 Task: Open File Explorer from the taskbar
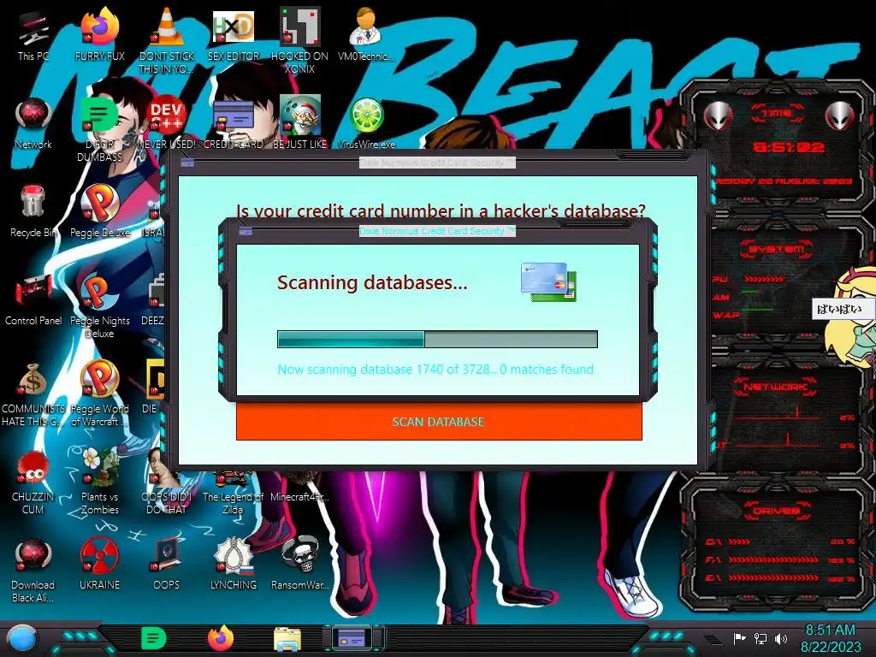pos(287,639)
